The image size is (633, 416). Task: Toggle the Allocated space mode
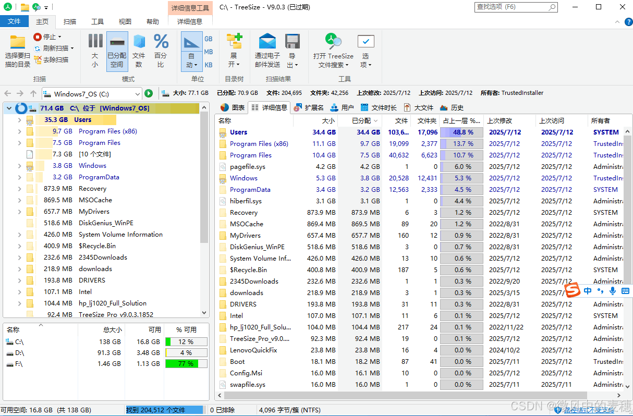[x=117, y=52]
